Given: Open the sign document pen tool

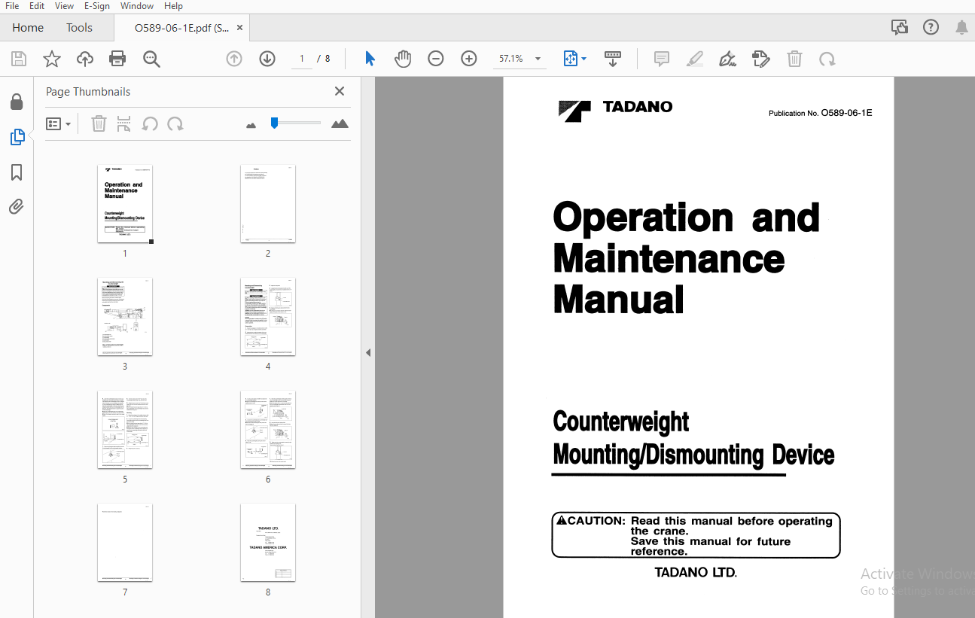Looking at the screenshot, I should pos(728,59).
